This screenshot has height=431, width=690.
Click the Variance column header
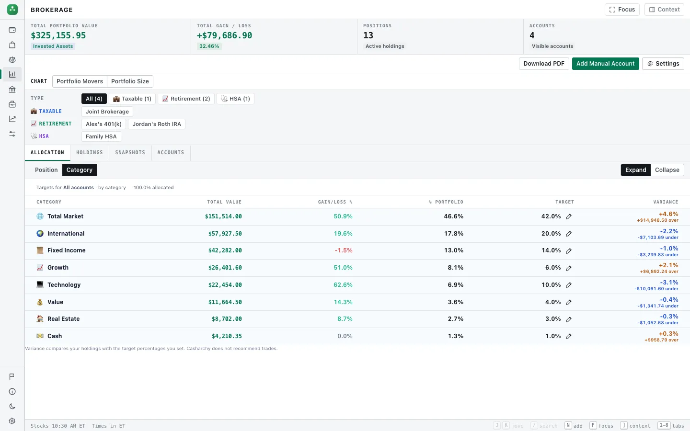[666, 202]
